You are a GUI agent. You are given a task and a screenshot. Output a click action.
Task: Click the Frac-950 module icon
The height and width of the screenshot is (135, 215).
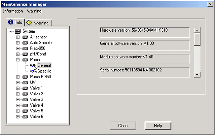tap(25, 48)
